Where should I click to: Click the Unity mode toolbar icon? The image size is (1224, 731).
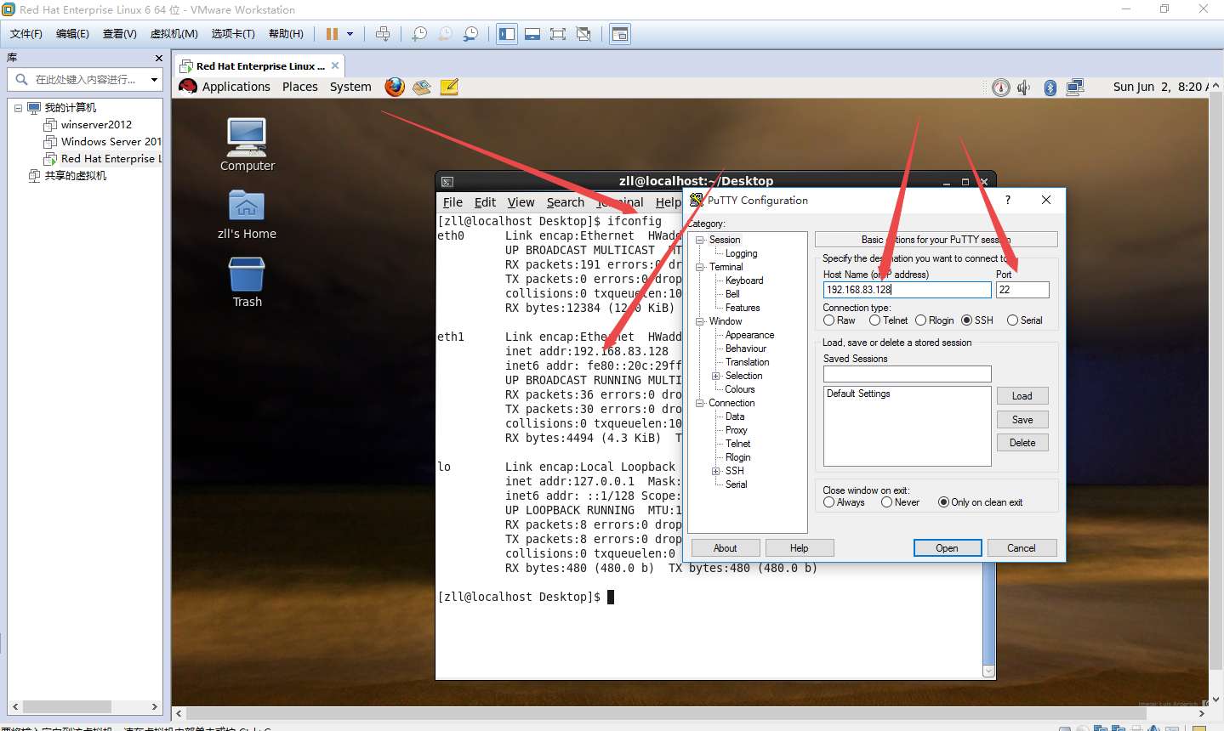click(584, 34)
